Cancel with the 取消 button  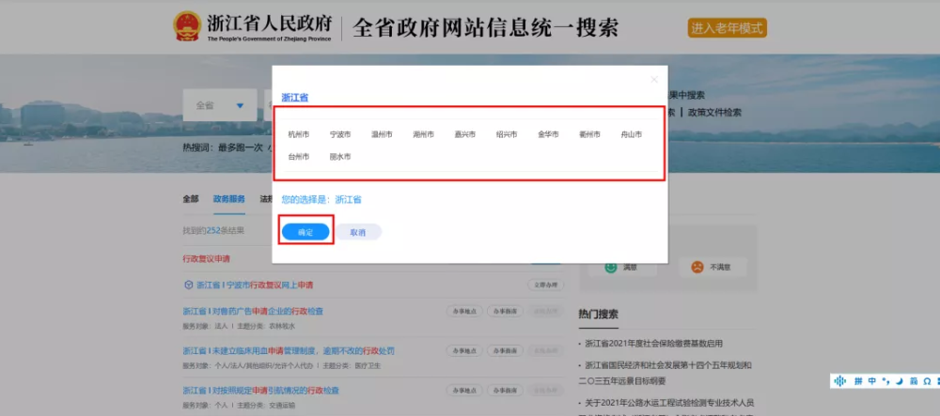(x=358, y=232)
